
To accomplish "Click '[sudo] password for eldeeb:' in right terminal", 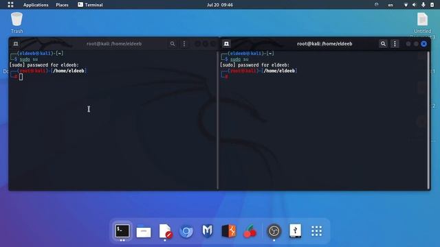I will (254, 65).
